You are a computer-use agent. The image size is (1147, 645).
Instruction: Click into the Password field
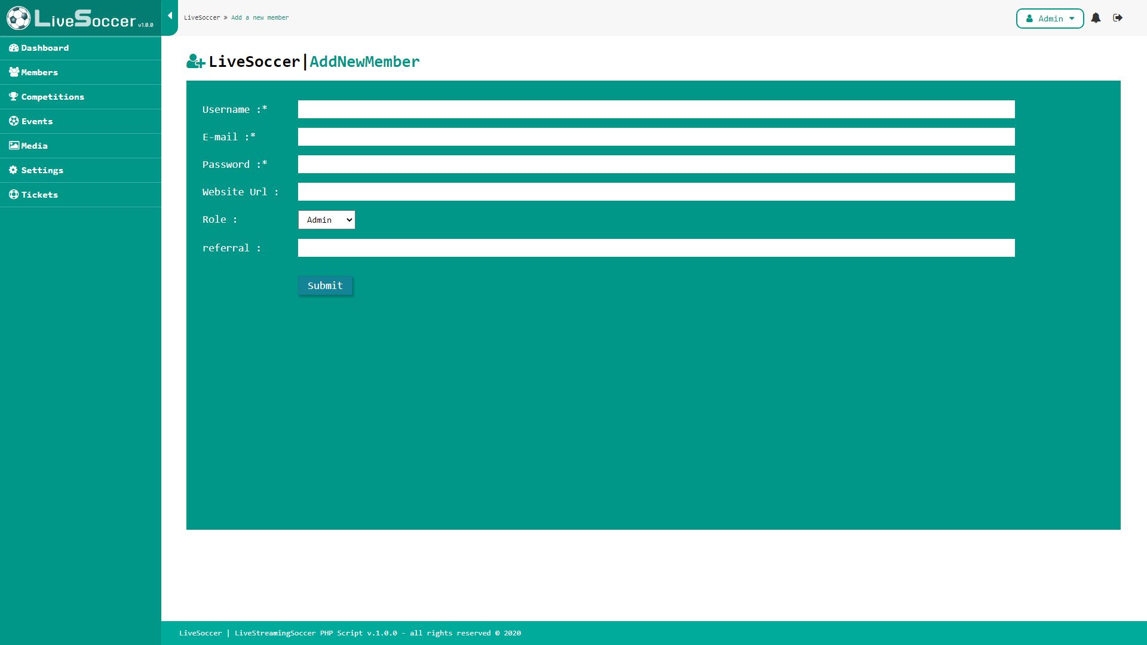(x=656, y=164)
